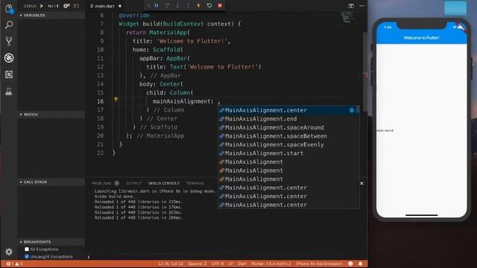477x268 pixels.
Task: Click Flutter version in status bar
Action: click(x=271, y=264)
